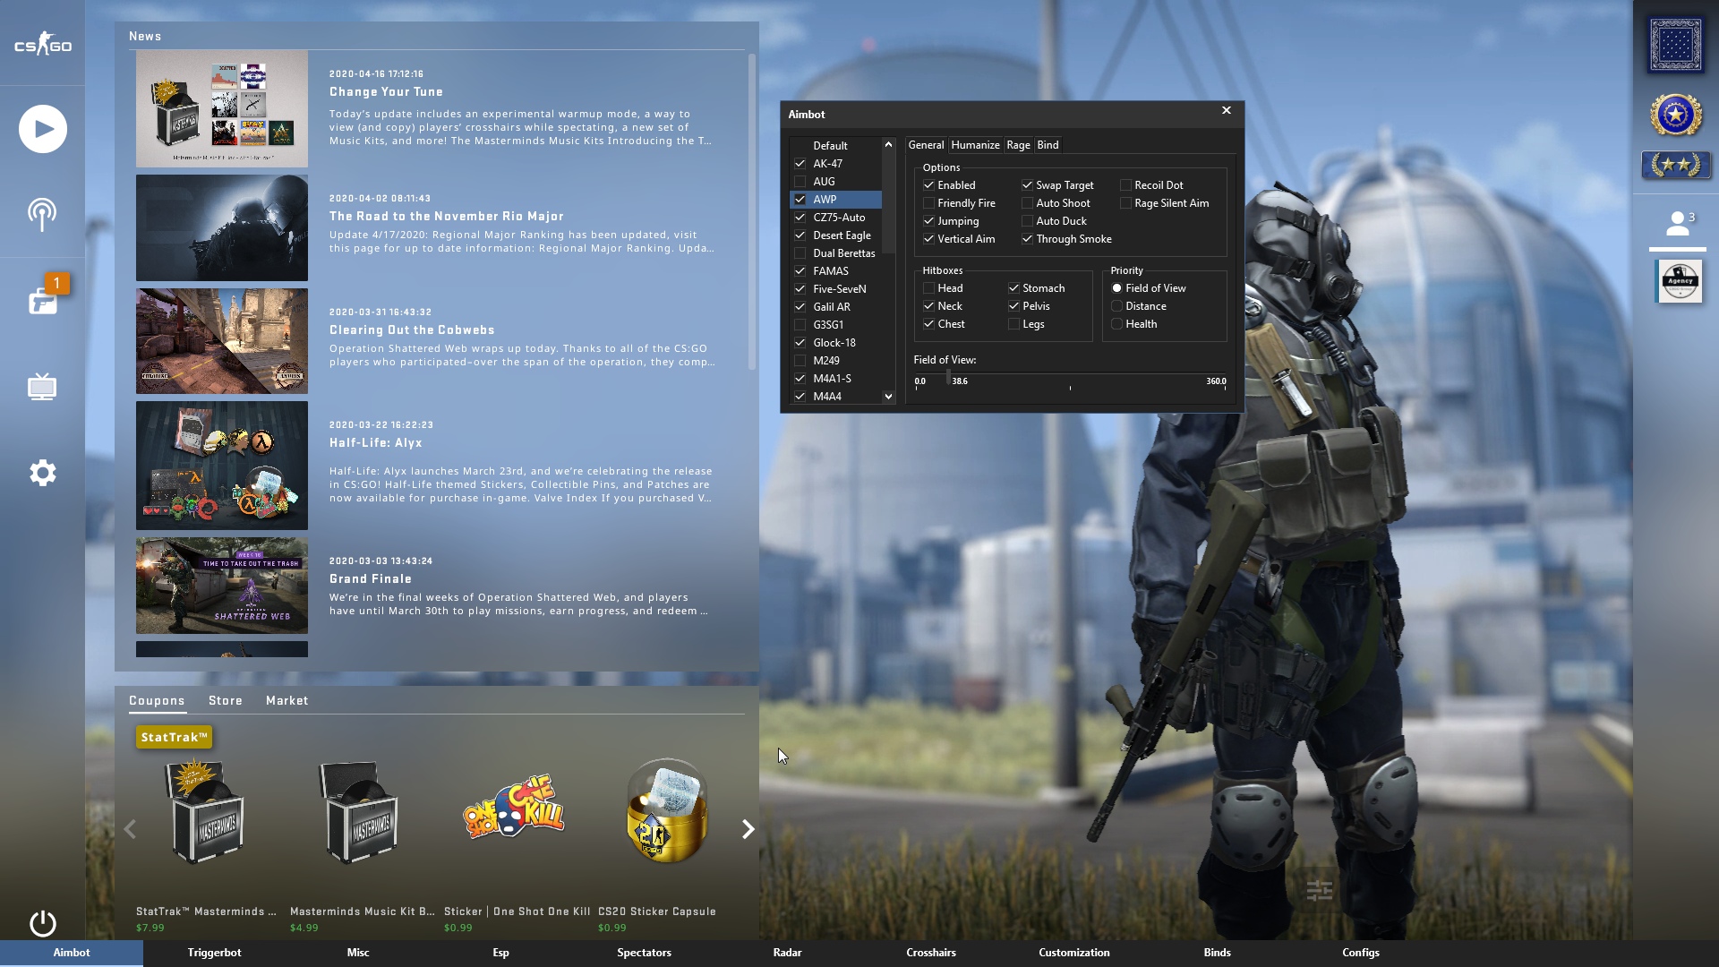1719x967 pixels.
Task: Select the Distance priority radio button
Action: (1116, 306)
